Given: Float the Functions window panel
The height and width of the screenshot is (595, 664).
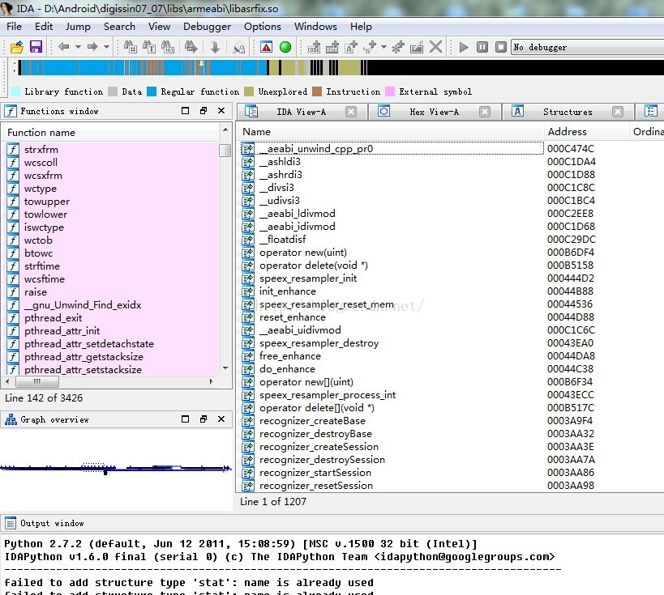Looking at the screenshot, I should pyautogui.click(x=203, y=112).
